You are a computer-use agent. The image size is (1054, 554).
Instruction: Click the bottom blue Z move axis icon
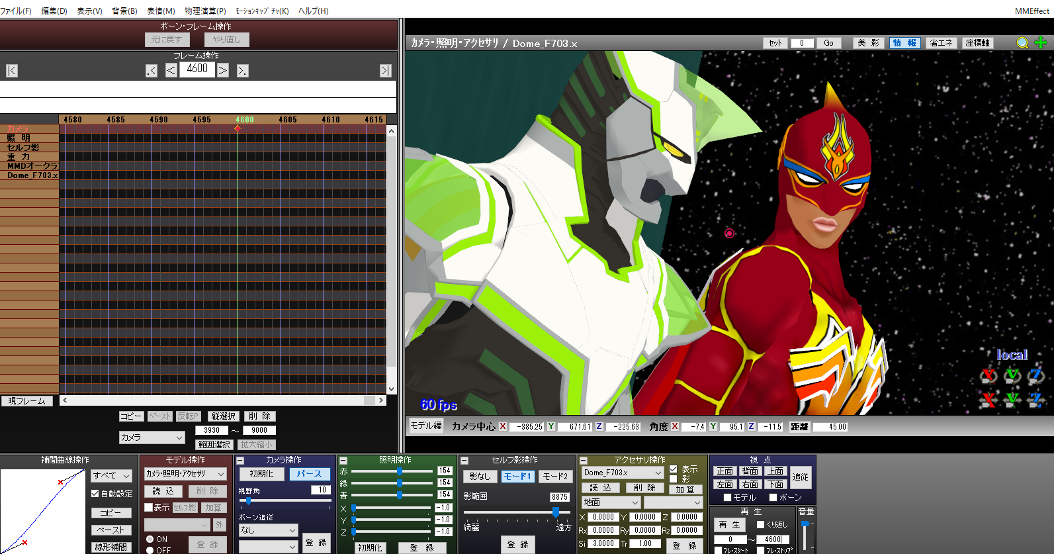1036,399
